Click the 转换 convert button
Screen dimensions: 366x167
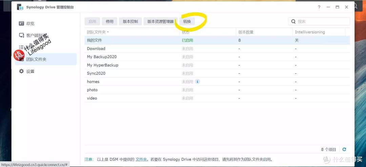pos(187,21)
